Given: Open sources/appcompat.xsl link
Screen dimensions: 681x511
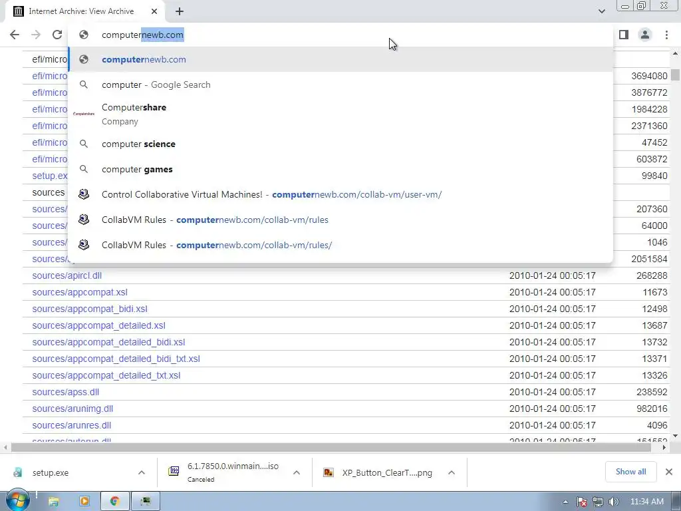Looking at the screenshot, I should [x=80, y=292].
